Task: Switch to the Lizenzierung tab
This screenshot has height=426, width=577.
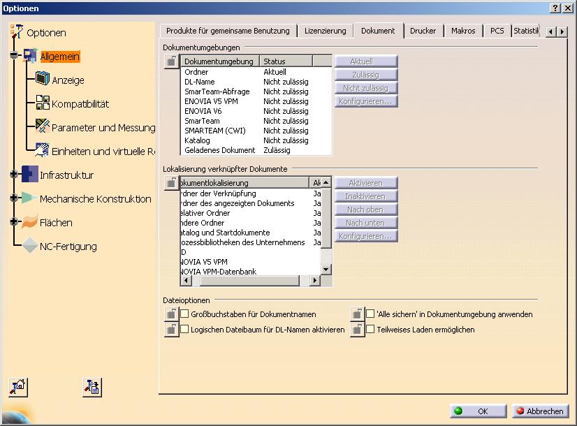Action: [x=326, y=31]
